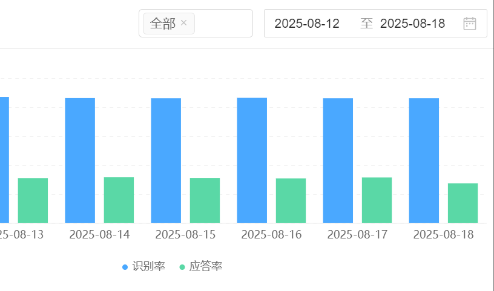Toggle the 应答率 legend label
Image resolution: width=494 pixels, height=291 pixels.
[x=206, y=267]
